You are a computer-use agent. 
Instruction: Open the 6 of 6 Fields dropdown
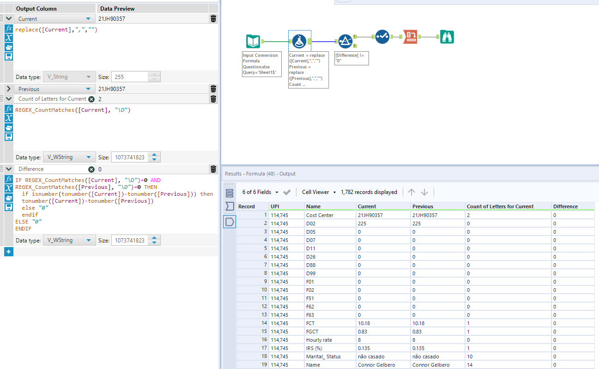coord(260,192)
